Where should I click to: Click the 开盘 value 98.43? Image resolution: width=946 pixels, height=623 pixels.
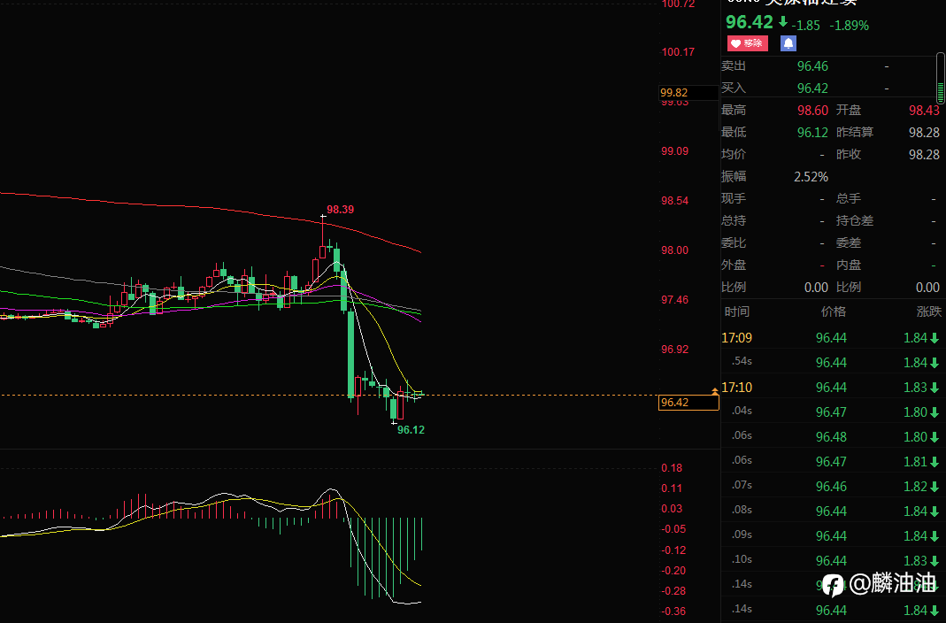(x=924, y=111)
